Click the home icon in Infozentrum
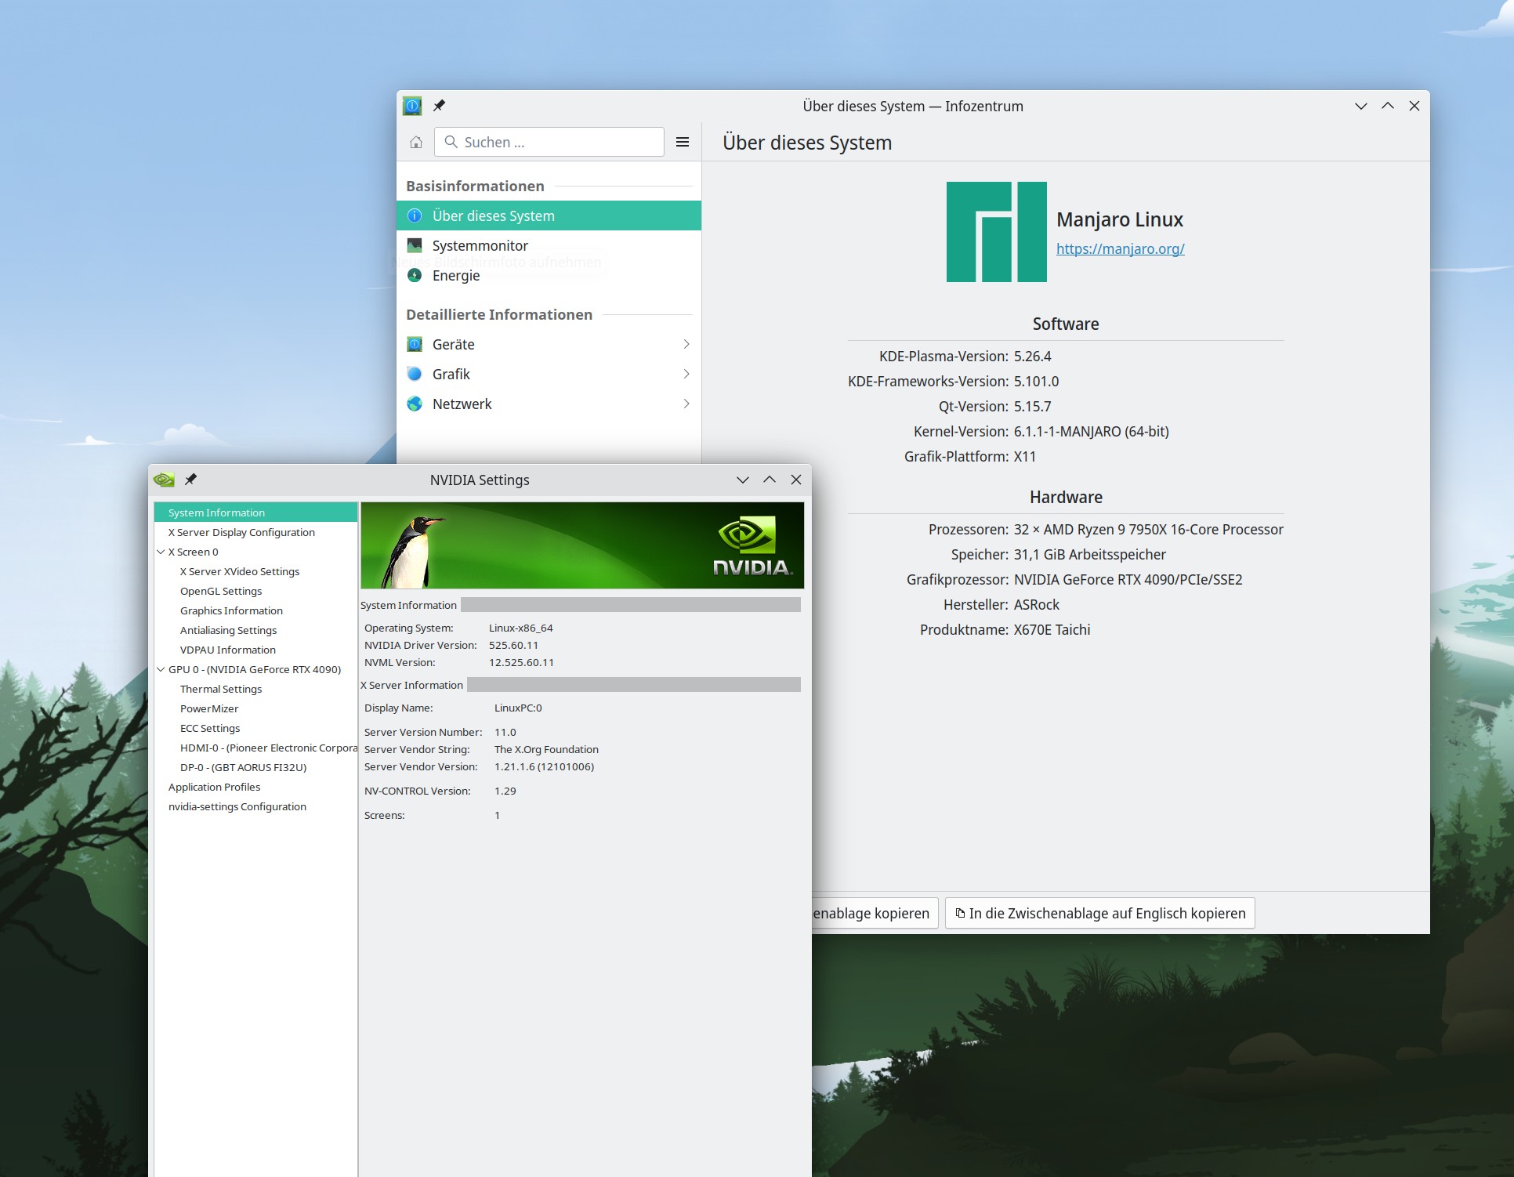 point(416,142)
